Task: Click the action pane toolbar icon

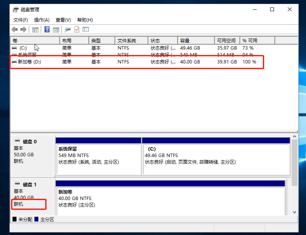Action: [x=56, y=30]
